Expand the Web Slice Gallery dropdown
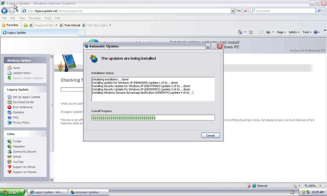Screen dimensions: 327x196 tap(110, 25)
